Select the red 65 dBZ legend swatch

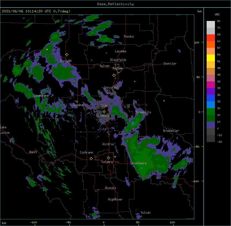[x=211, y=38]
